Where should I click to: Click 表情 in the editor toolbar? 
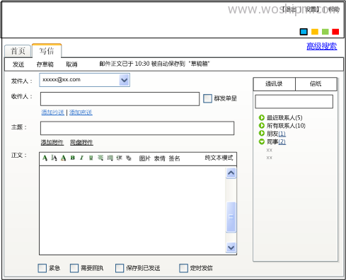[x=160, y=158]
